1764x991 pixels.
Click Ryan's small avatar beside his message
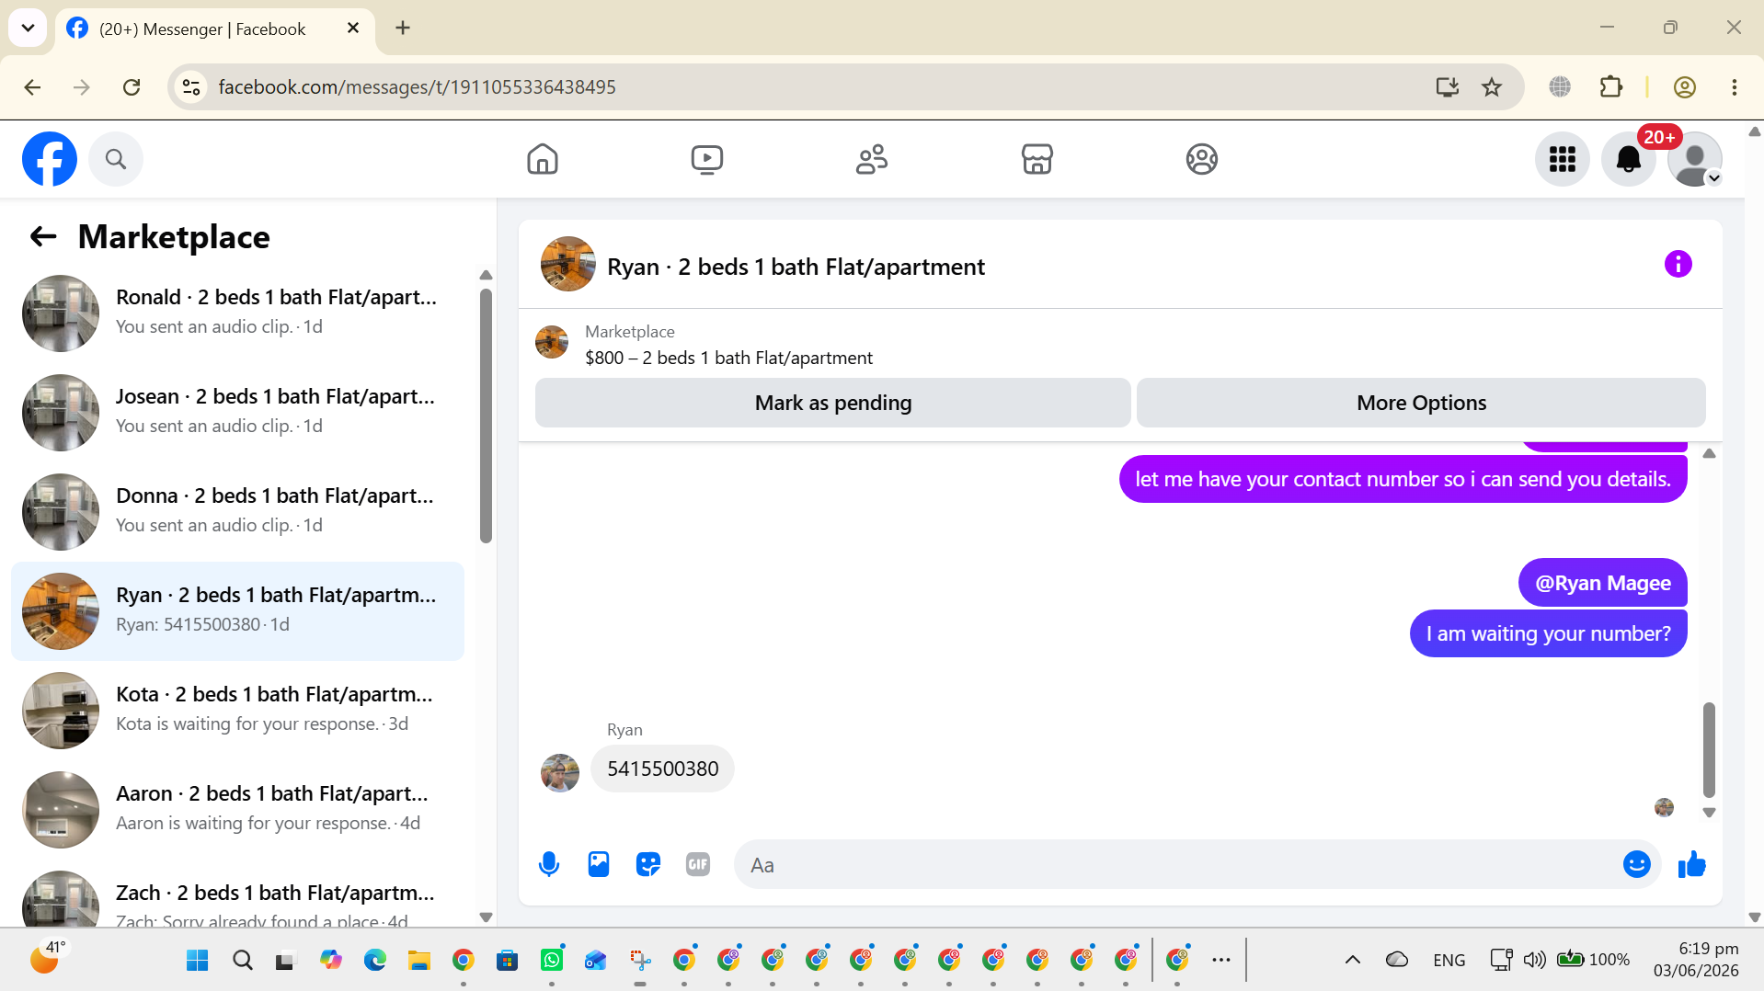(560, 773)
